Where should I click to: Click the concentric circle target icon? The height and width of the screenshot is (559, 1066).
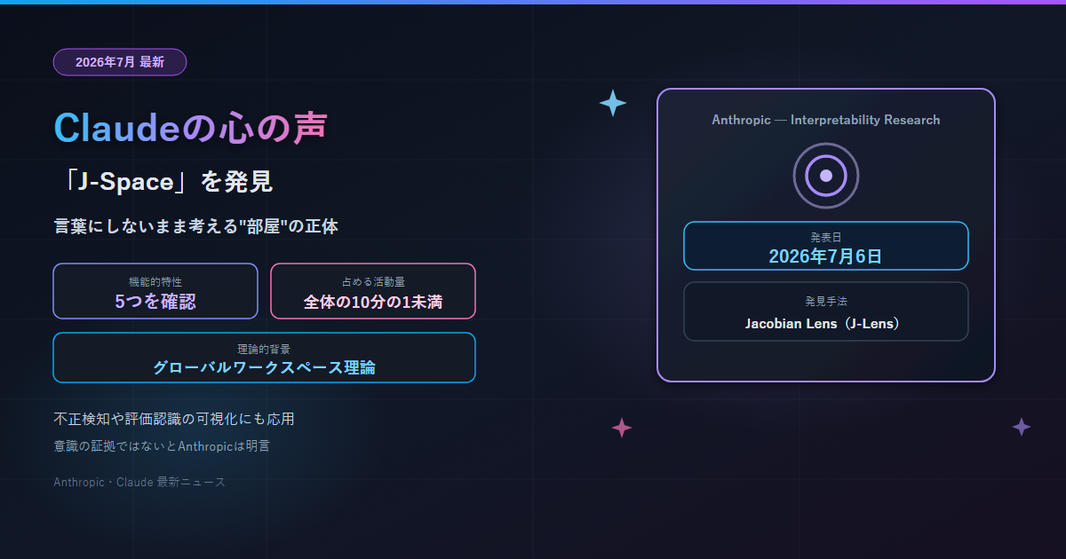[x=826, y=176]
